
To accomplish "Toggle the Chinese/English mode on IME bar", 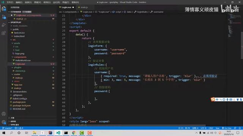I will coord(217,100).
